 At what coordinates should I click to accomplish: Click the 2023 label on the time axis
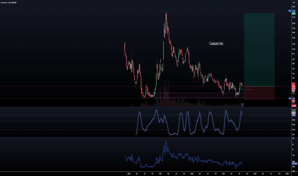224,174
